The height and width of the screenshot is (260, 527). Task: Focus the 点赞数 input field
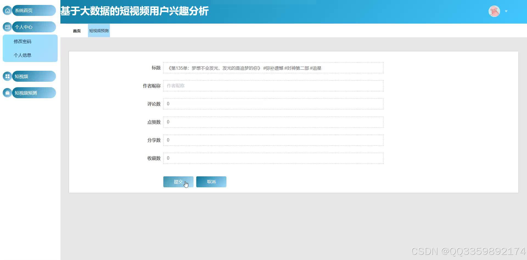point(273,122)
